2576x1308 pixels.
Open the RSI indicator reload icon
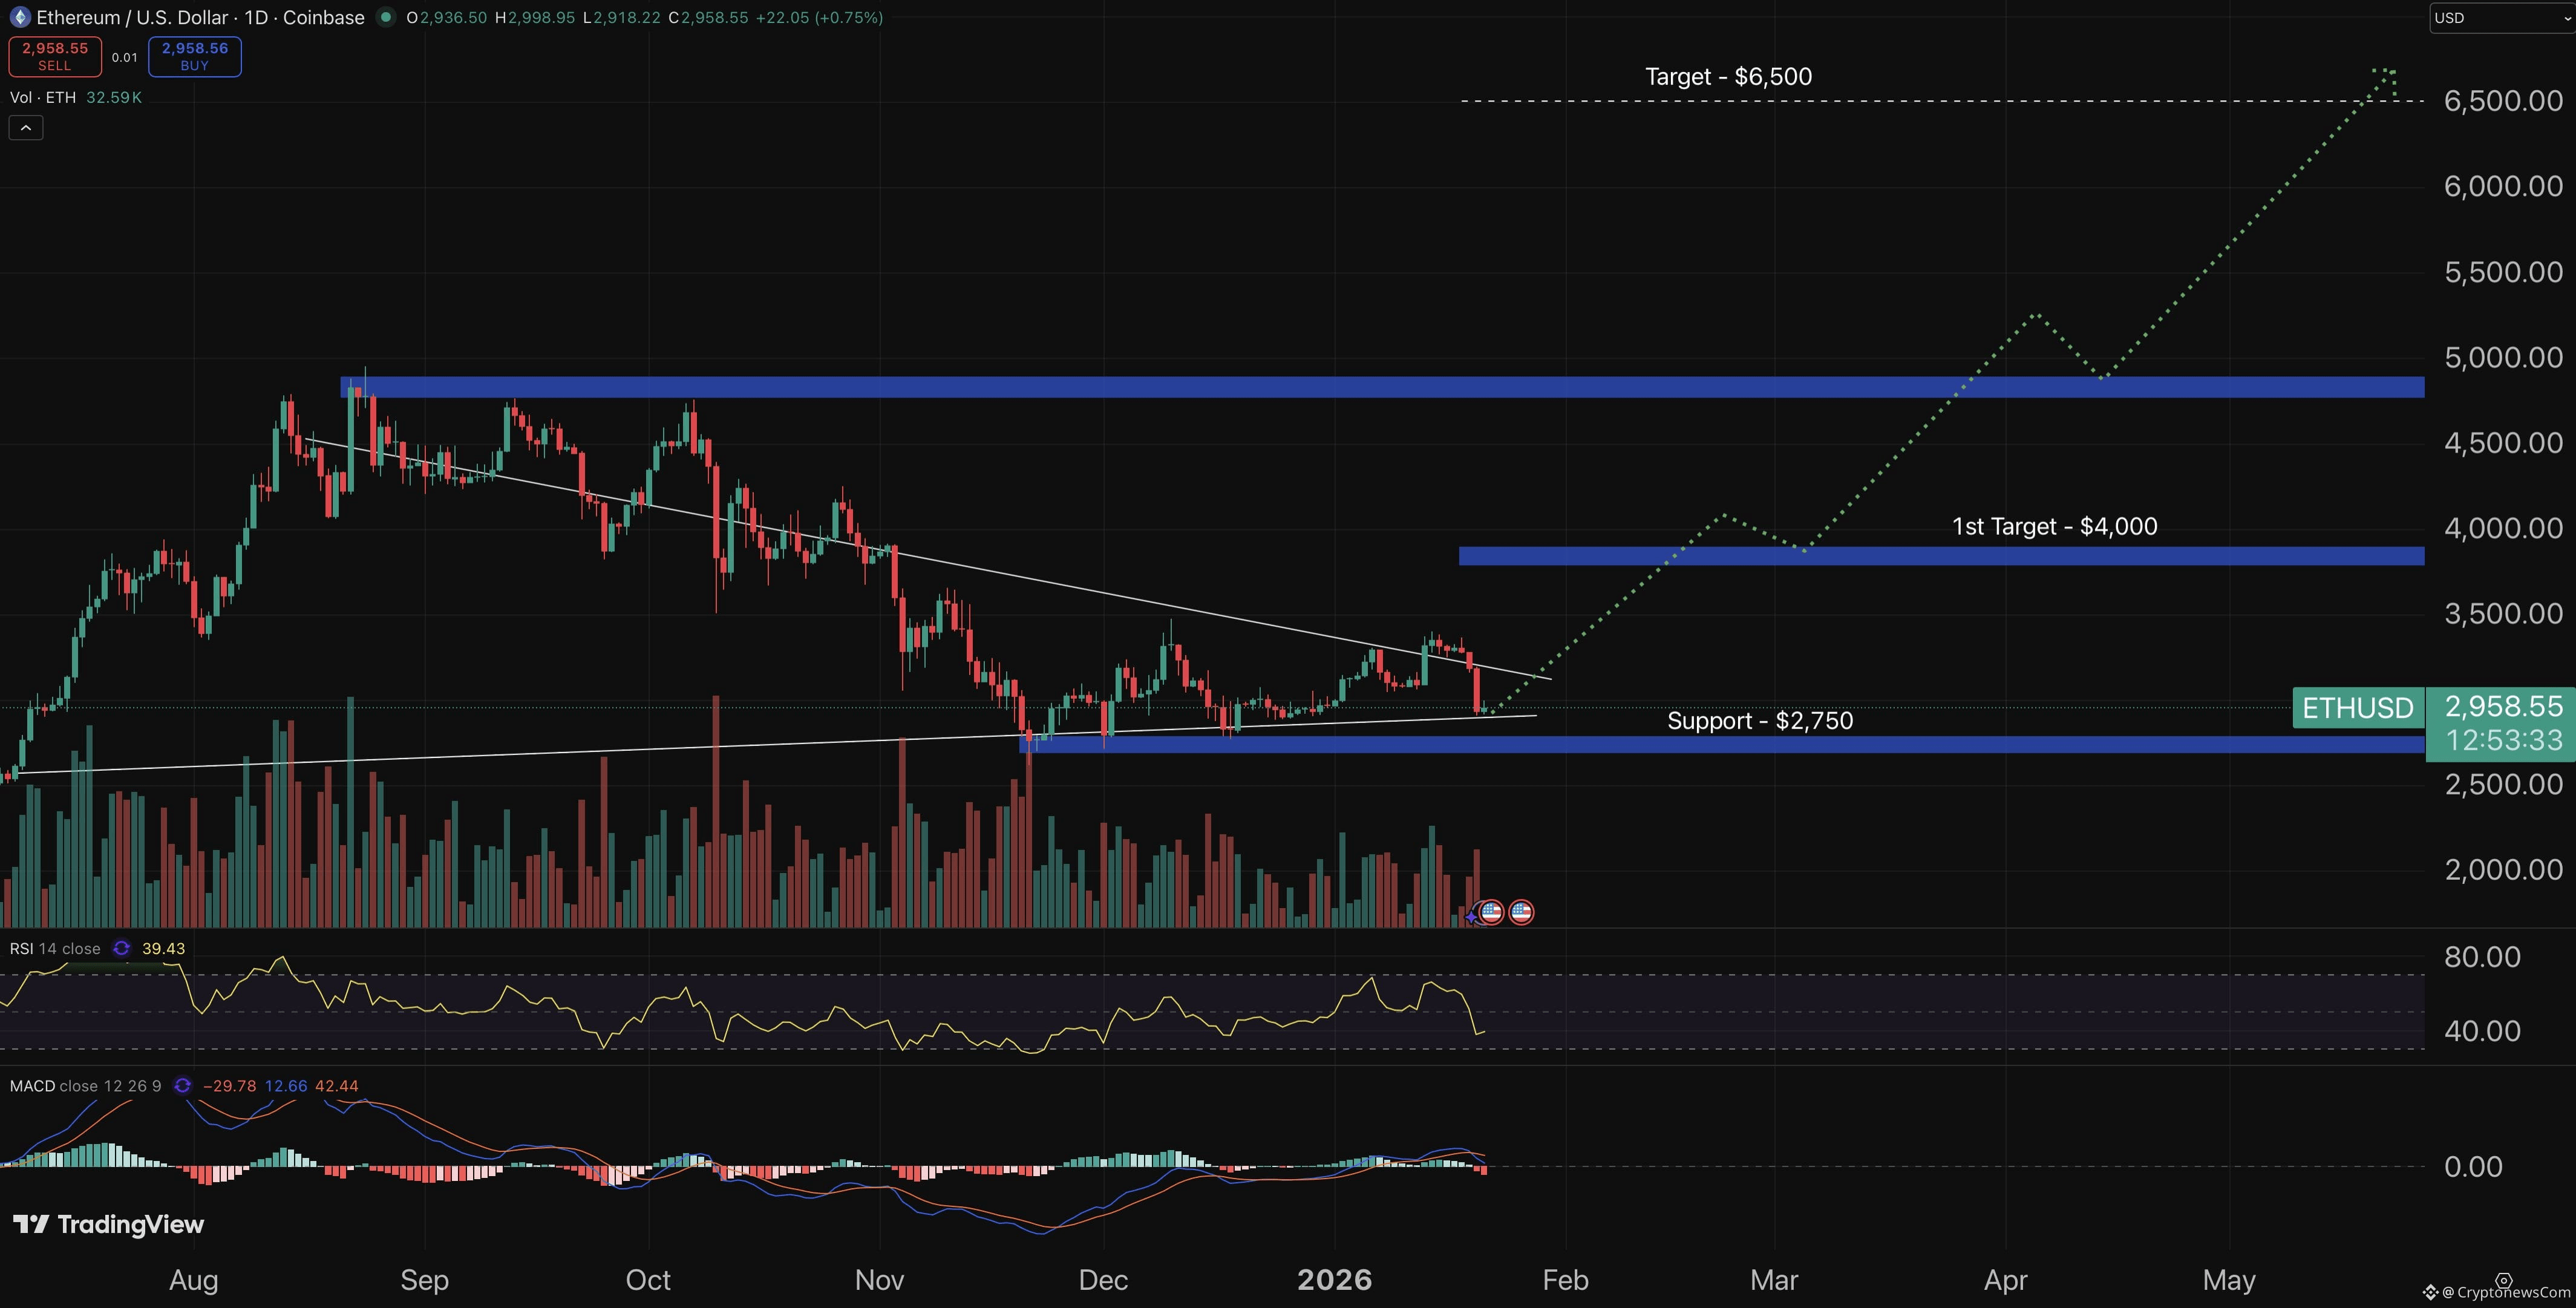pyautogui.click(x=122, y=948)
